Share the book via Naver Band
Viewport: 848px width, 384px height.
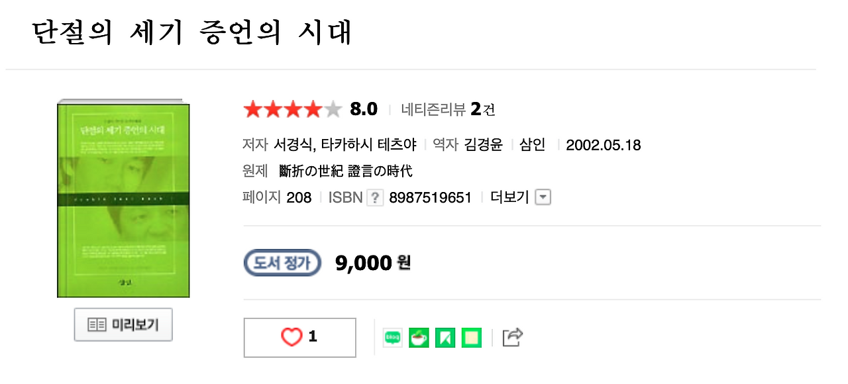tap(471, 337)
